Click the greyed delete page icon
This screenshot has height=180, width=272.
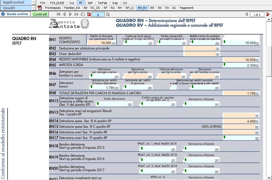(108, 14)
